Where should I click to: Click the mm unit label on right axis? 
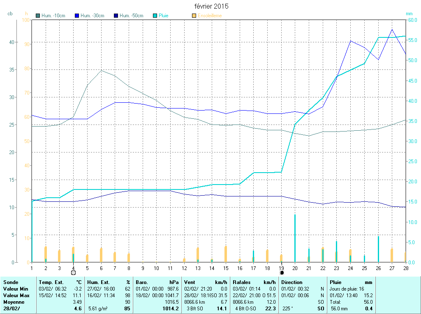click(409, 14)
